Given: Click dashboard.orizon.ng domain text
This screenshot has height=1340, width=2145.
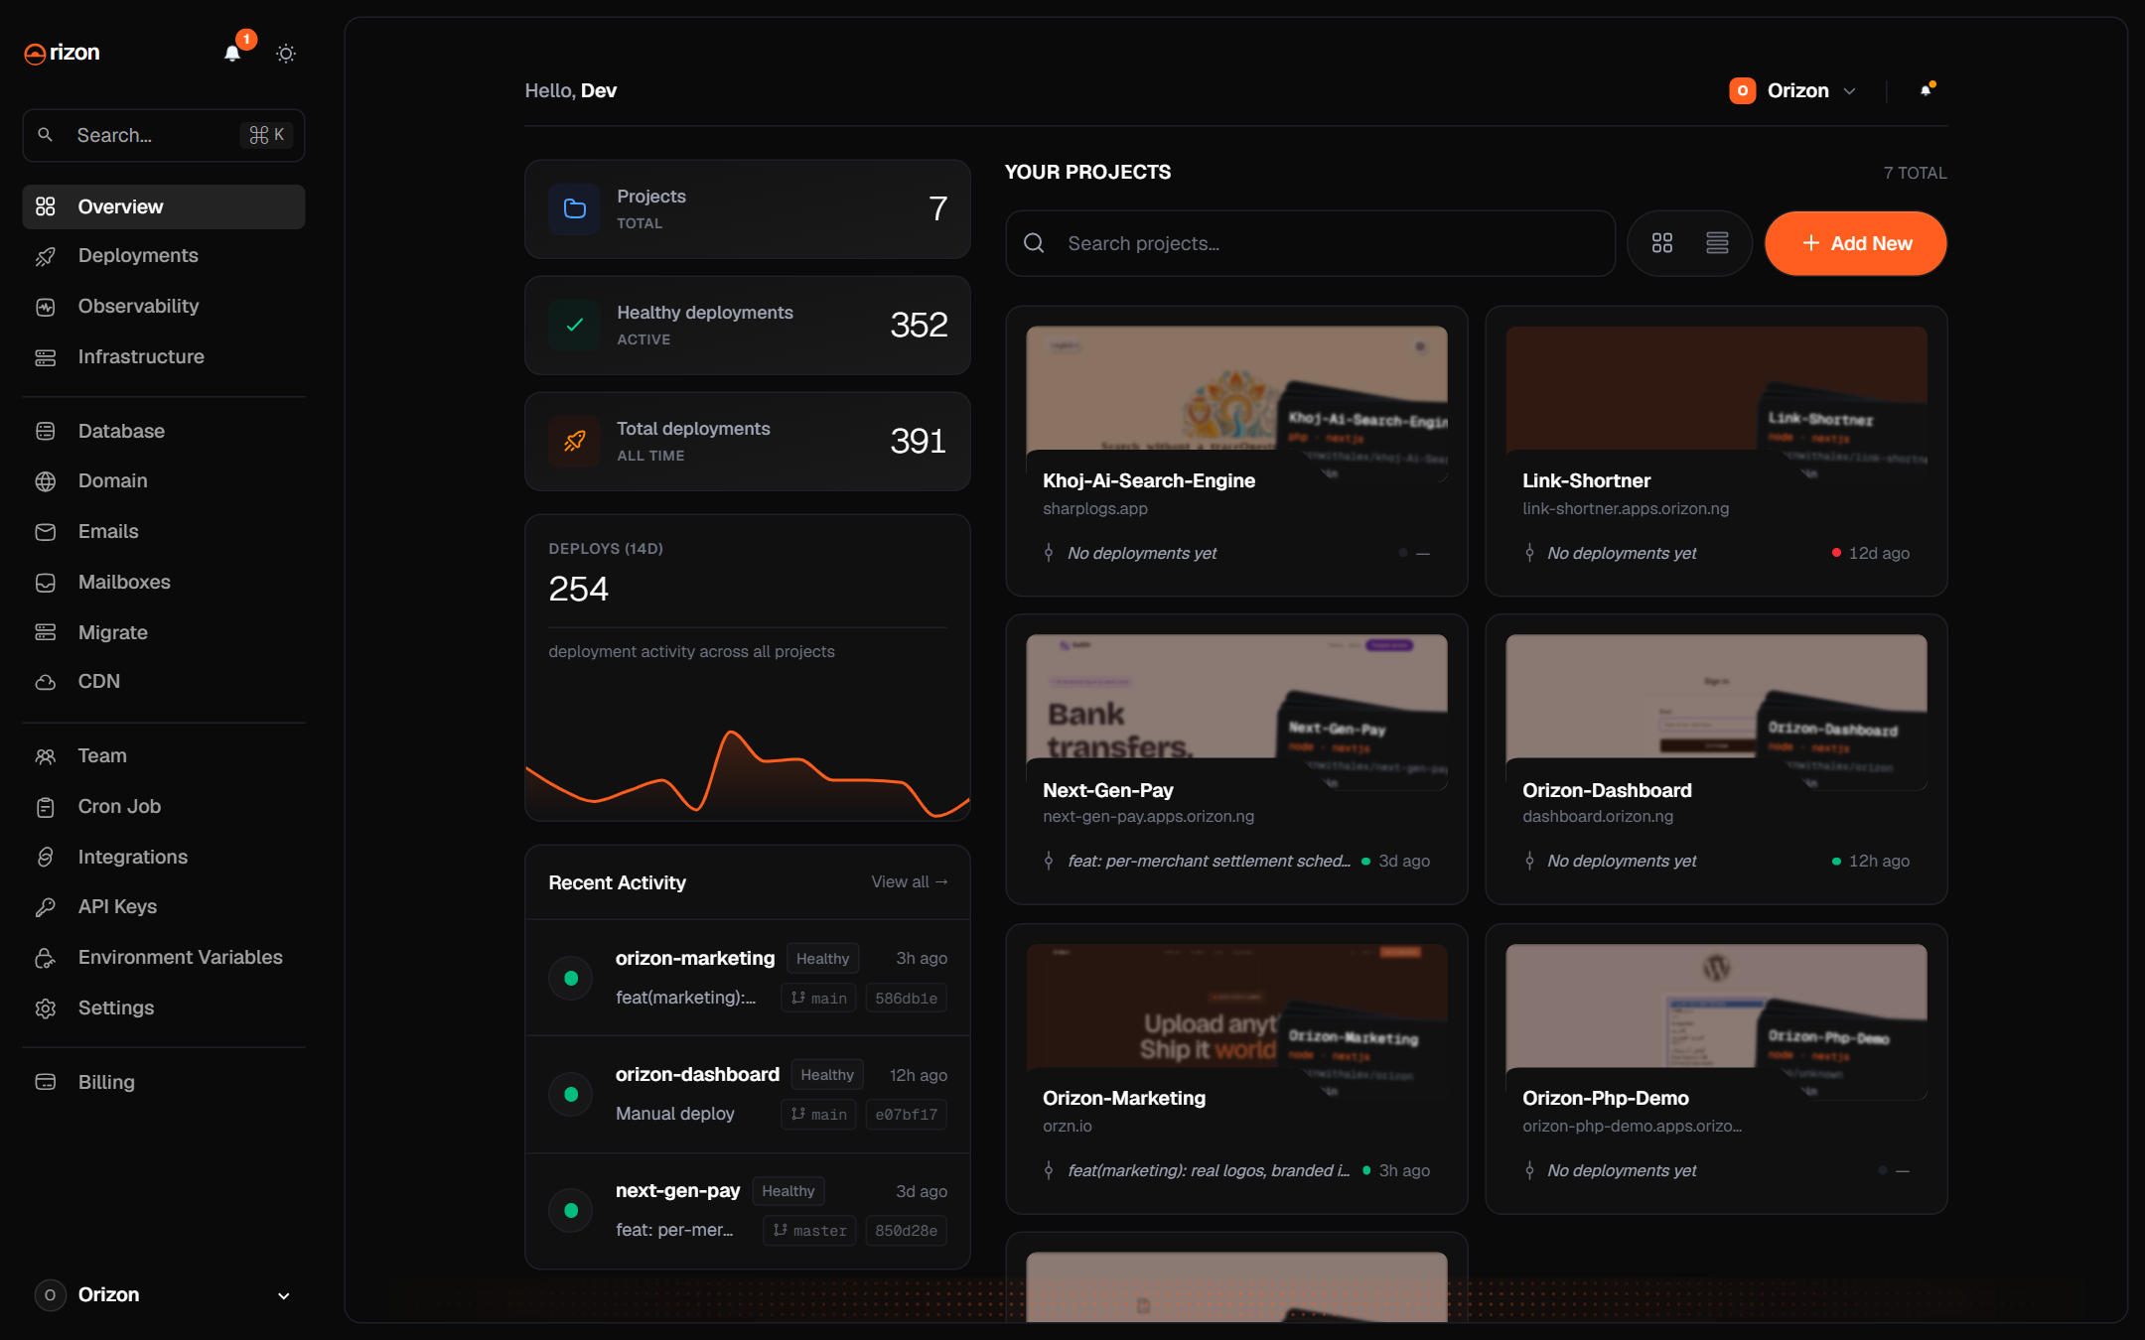Looking at the screenshot, I should 1597,816.
